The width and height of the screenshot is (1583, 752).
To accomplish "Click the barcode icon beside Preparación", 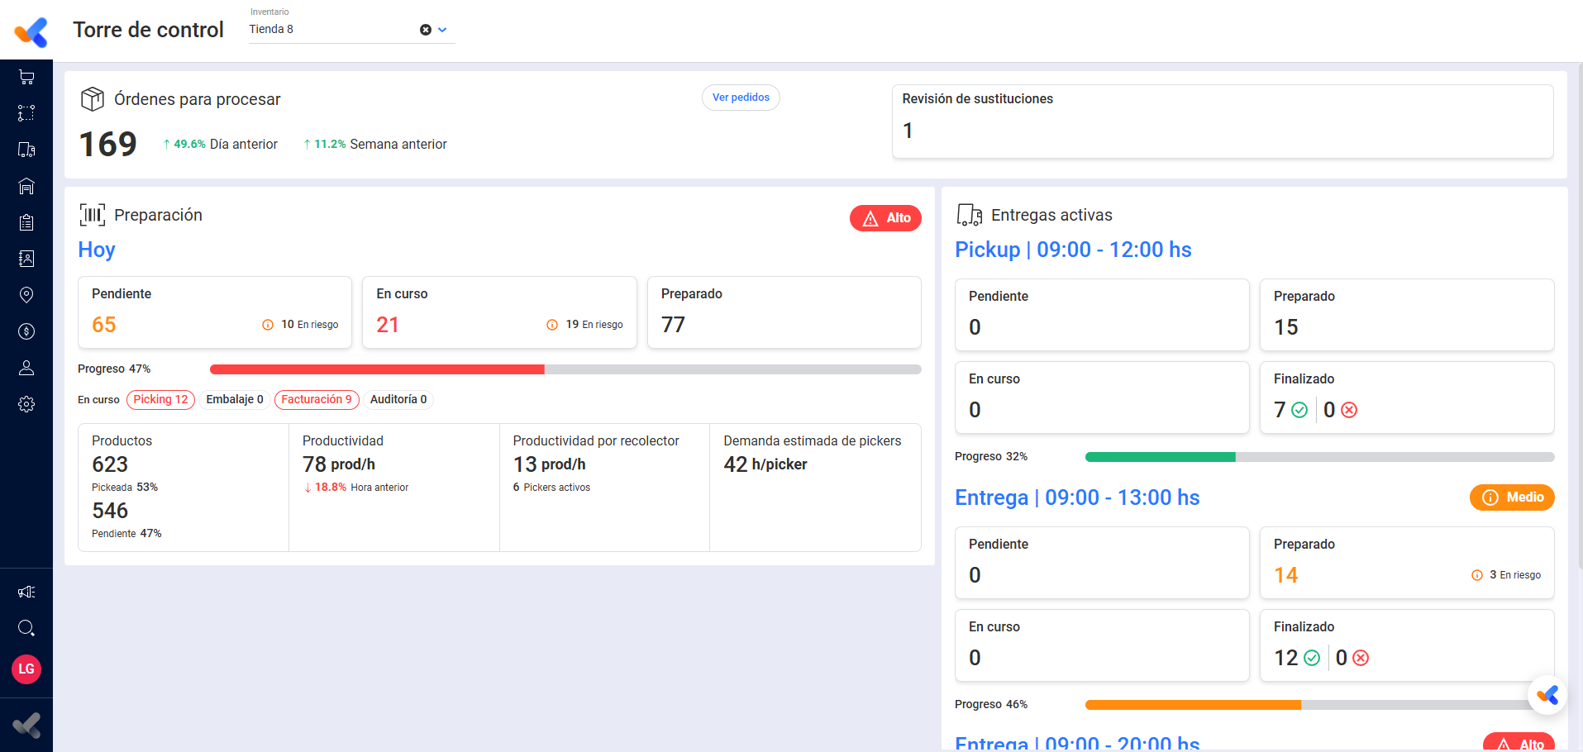I will pos(92,215).
